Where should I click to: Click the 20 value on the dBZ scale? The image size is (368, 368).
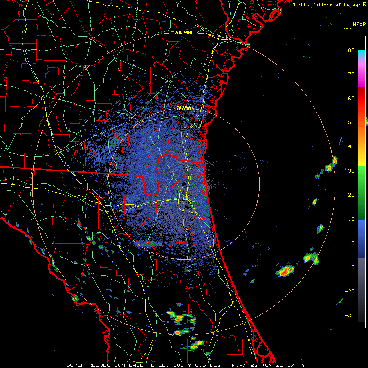coord(351,195)
